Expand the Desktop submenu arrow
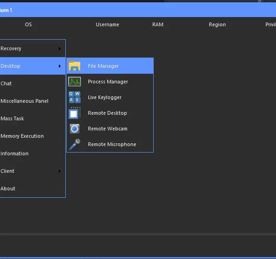This screenshot has height=259, width=276. click(60, 66)
